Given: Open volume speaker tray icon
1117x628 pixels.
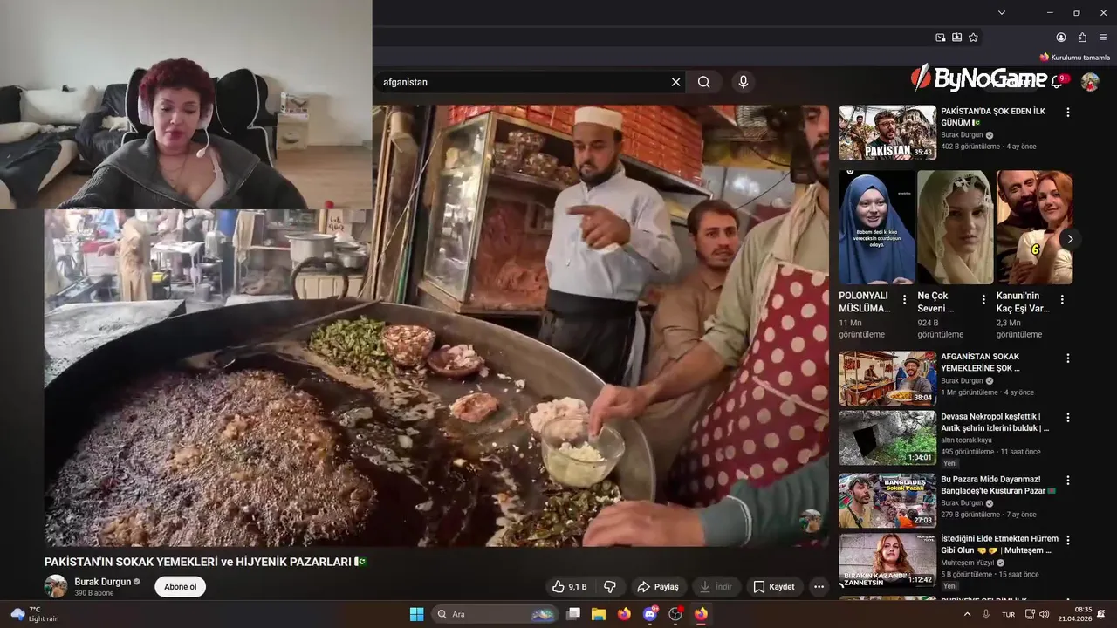Looking at the screenshot, I should point(1044,614).
